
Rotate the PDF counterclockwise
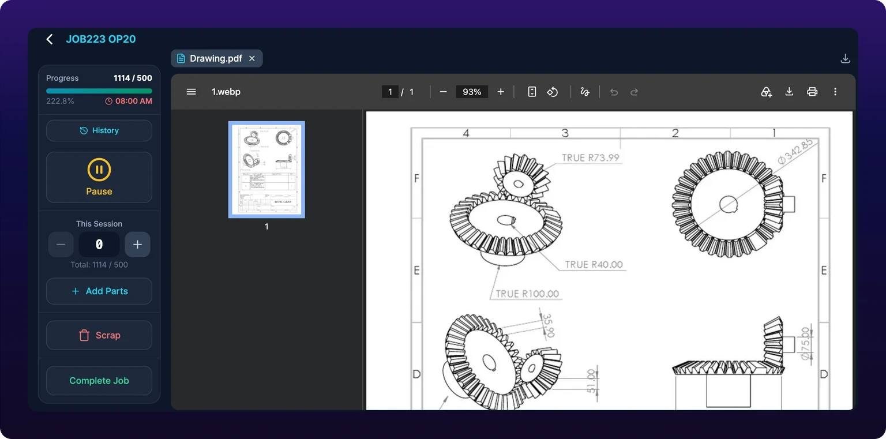click(553, 92)
